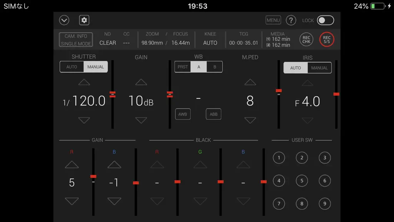
Task: Click the master gain slider handle
Action: [x=170, y=94]
